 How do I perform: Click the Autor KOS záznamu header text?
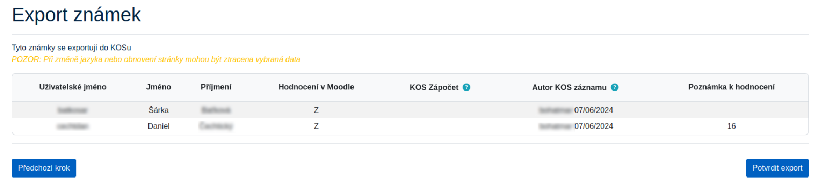click(569, 88)
